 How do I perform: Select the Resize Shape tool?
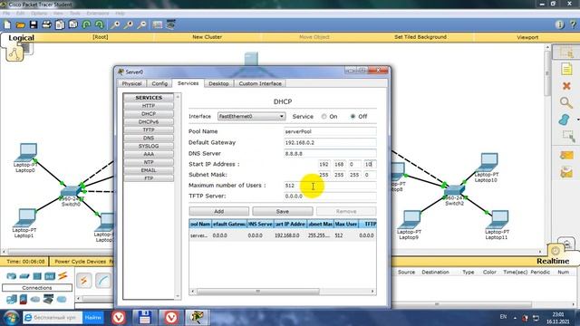tap(568, 136)
